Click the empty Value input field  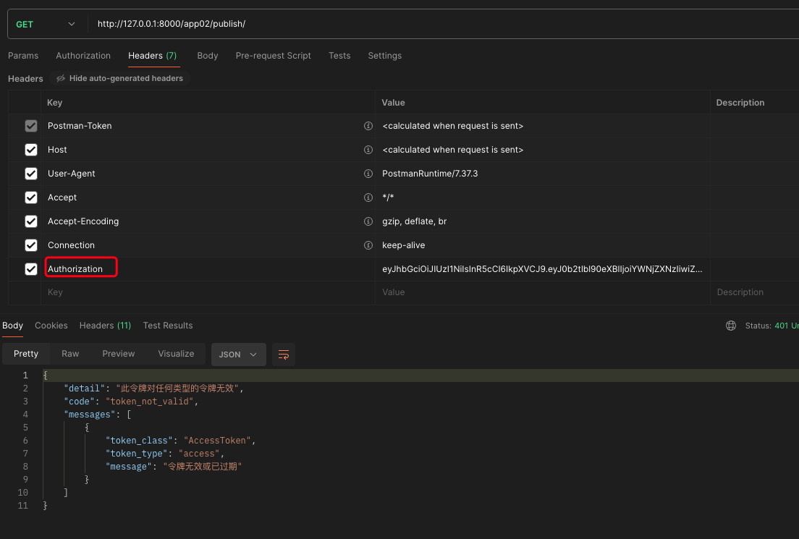point(542,292)
